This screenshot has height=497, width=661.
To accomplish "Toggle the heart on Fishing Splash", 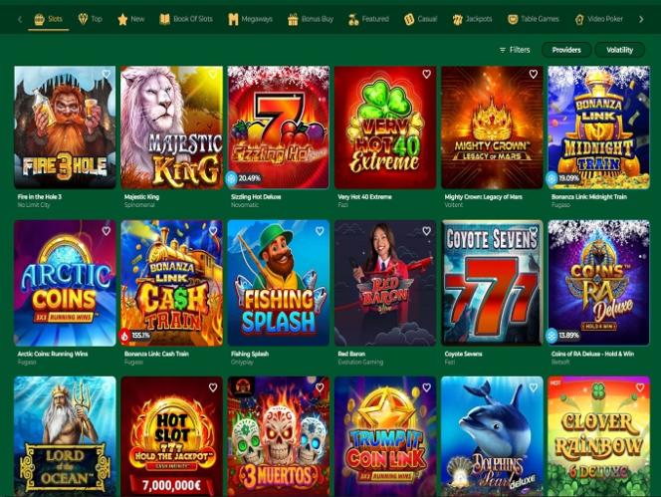I will (320, 231).
